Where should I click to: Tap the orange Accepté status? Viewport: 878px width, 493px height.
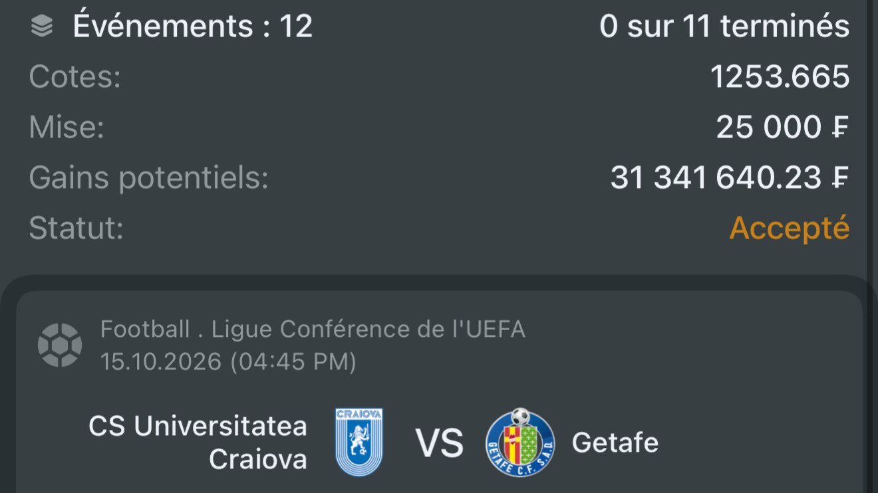click(x=790, y=229)
